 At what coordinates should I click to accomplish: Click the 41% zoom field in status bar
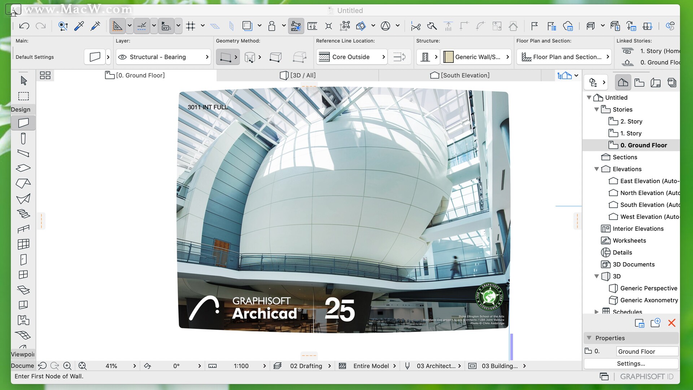[112, 366]
